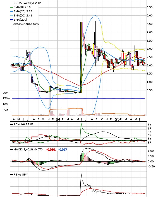
Task: Click the dark blue SMA(200) legend swatch
Action: 11,20
